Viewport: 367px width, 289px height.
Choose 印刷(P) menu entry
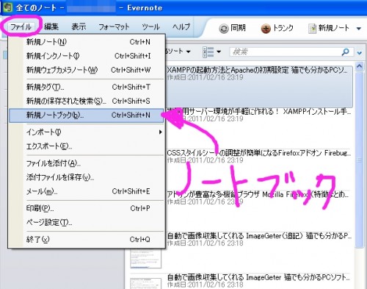click(x=87, y=208)
